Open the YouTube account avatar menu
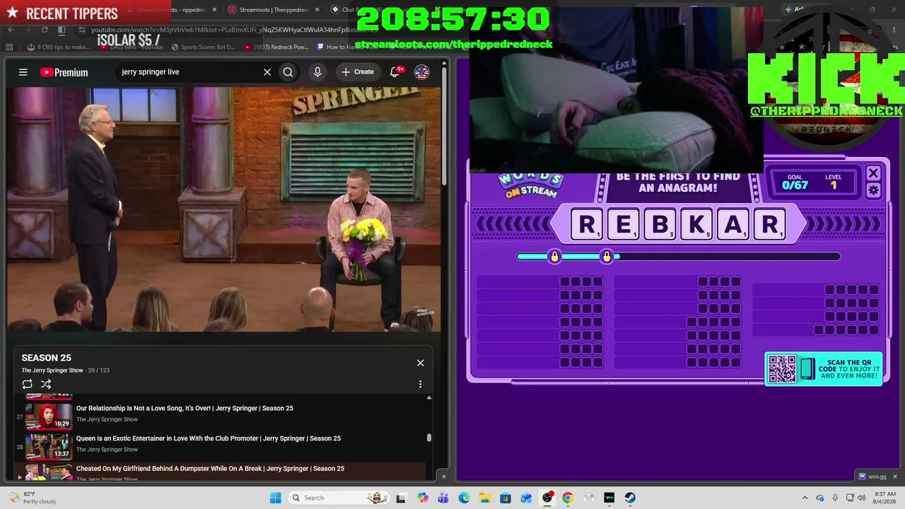Viewport: 905px width, 509px height. coord(421,72)
